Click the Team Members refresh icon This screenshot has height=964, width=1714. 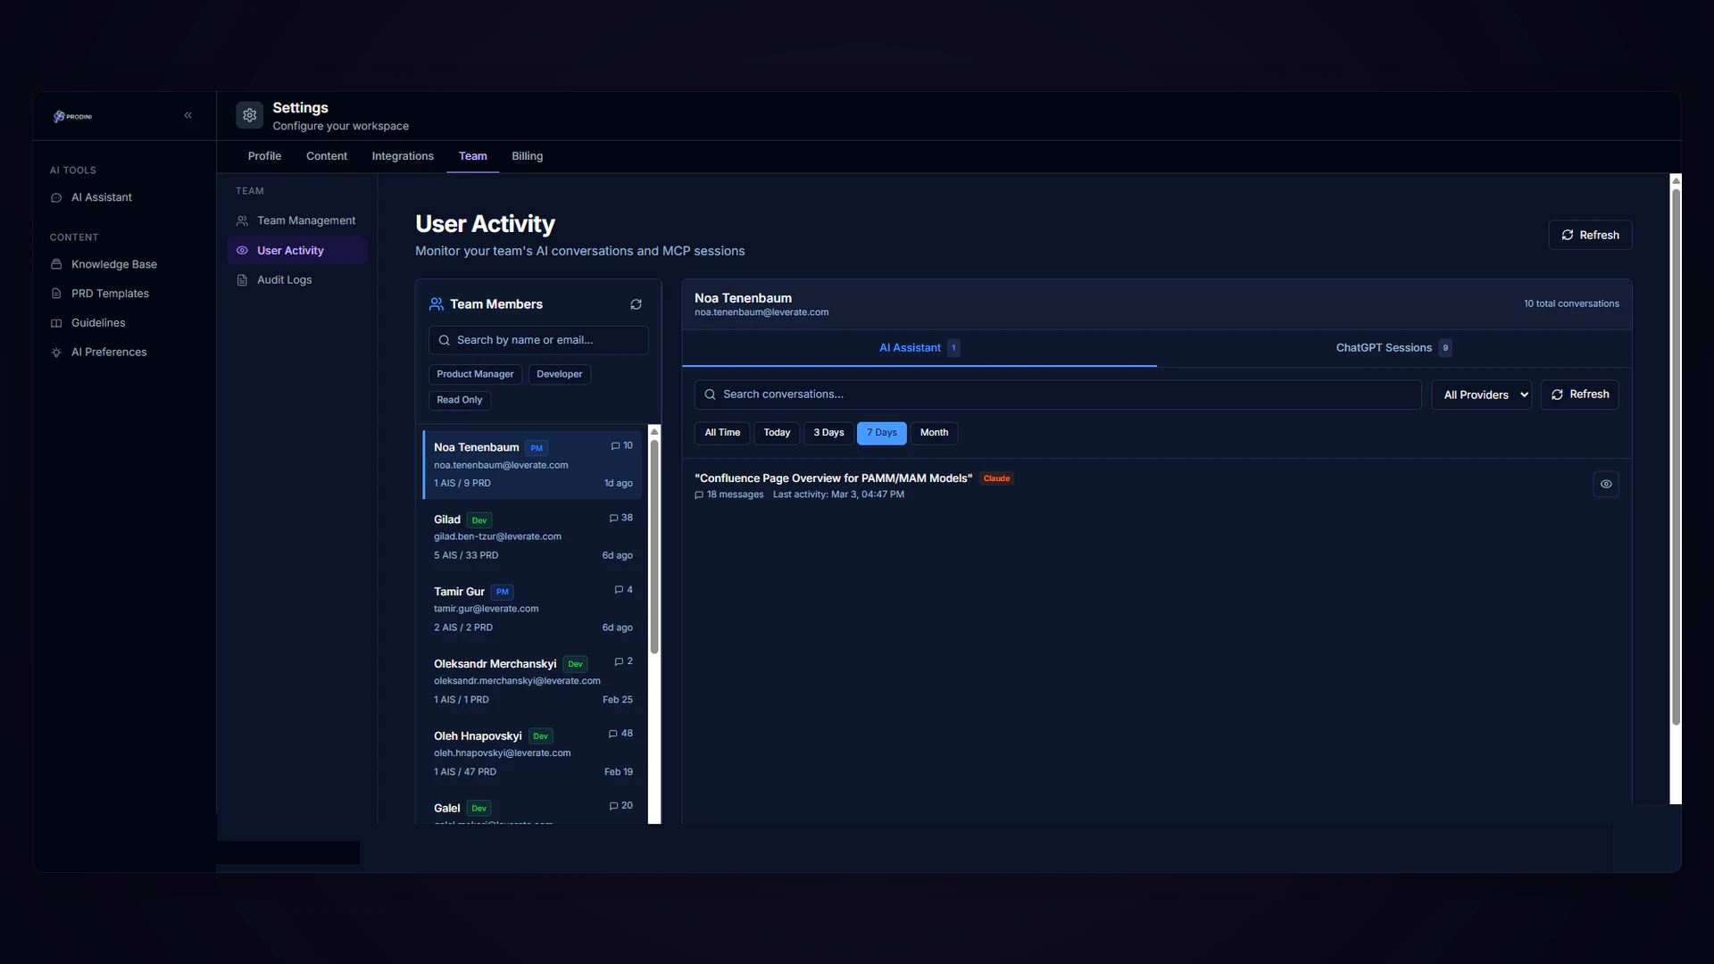coord(636,304)
